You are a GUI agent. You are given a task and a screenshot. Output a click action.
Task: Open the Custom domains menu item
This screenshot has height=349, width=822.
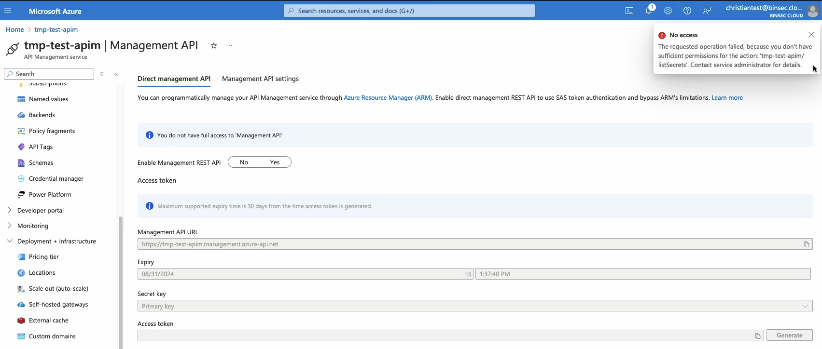52,336
